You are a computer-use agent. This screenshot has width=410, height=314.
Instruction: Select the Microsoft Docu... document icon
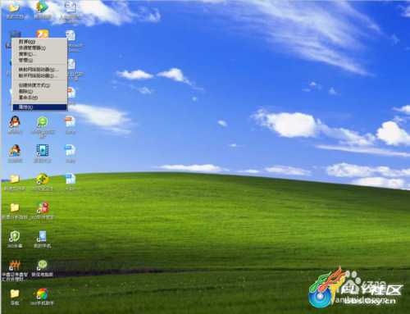click(71, 35)
